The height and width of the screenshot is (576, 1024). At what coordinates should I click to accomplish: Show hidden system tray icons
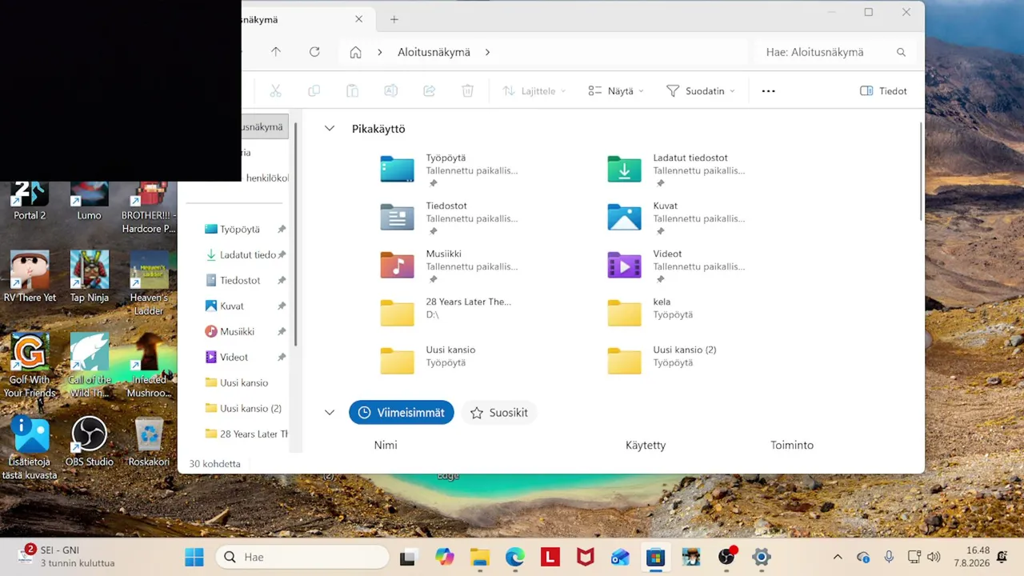point(838,557)
